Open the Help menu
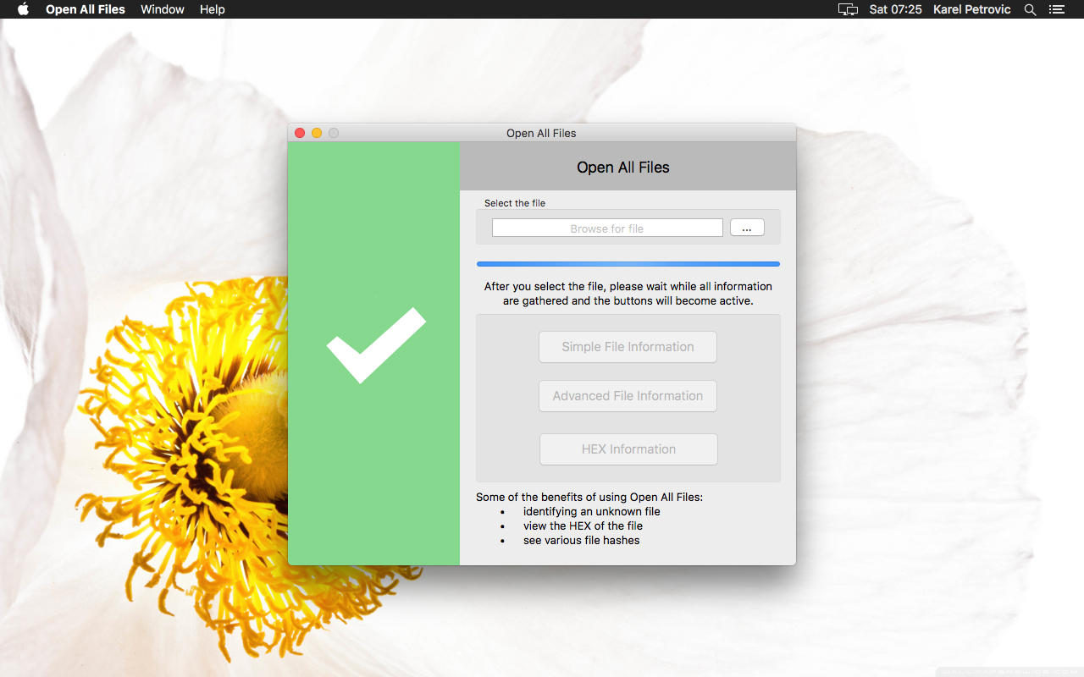This screenshot has width=1084, height=677. tap(212, 9)
